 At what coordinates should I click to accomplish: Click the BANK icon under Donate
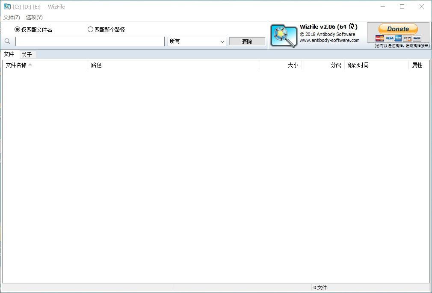point(417,38)
